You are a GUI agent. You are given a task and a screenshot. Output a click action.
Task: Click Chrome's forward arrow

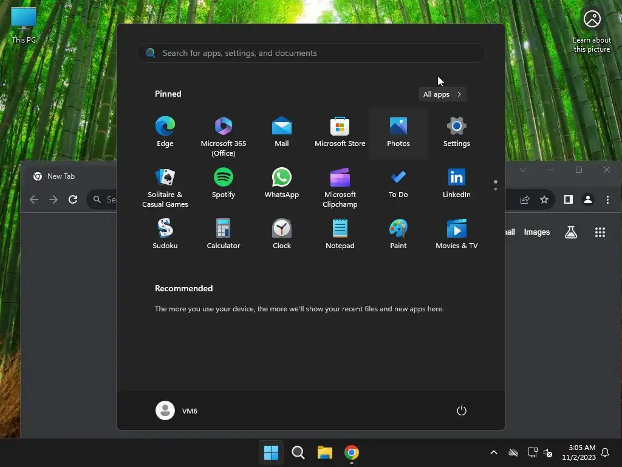pyautogui.click(x=53, y=199)
